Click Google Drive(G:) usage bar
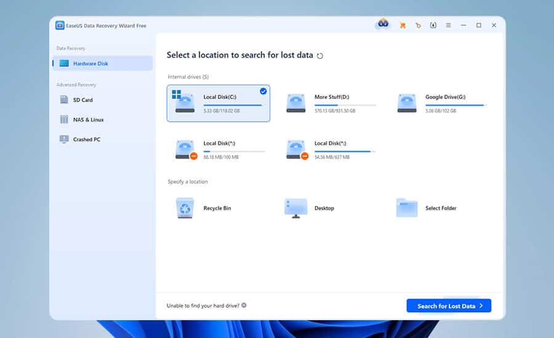 [x=456, y=105]
